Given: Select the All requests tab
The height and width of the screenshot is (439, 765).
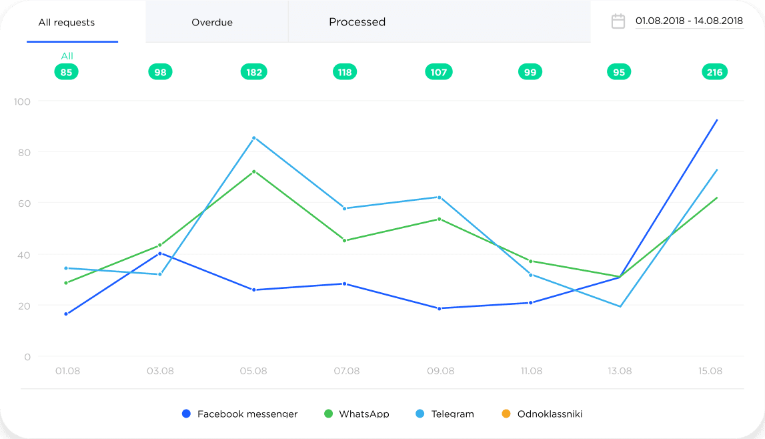Looking at the screenshot, I should pos(67,22).
